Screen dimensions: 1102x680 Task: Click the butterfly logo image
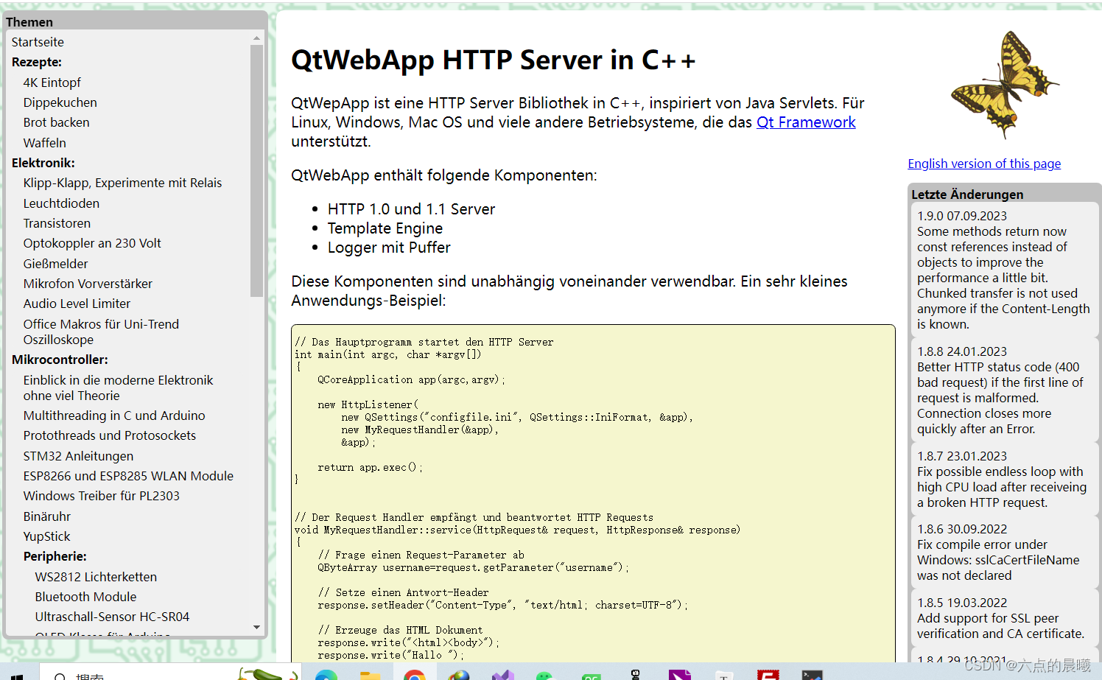click(1005, 85)
